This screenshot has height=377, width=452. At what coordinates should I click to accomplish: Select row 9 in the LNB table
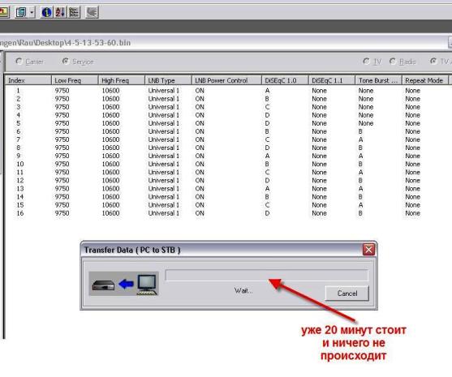227,156
